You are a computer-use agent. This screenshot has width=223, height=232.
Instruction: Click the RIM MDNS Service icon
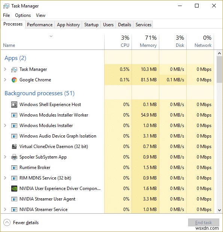14,178
